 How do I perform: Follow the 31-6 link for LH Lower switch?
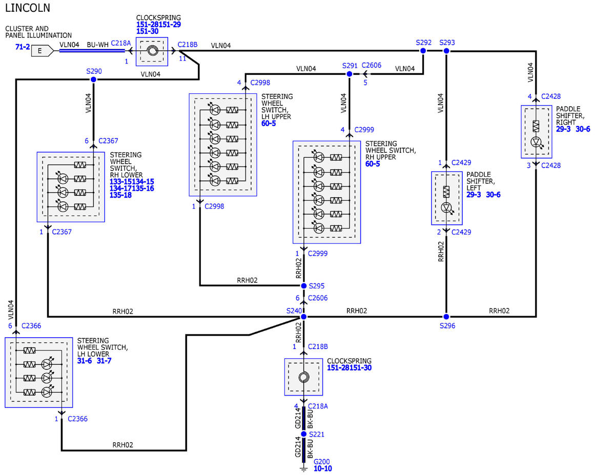pyautogui.click(x=85, y=361)
